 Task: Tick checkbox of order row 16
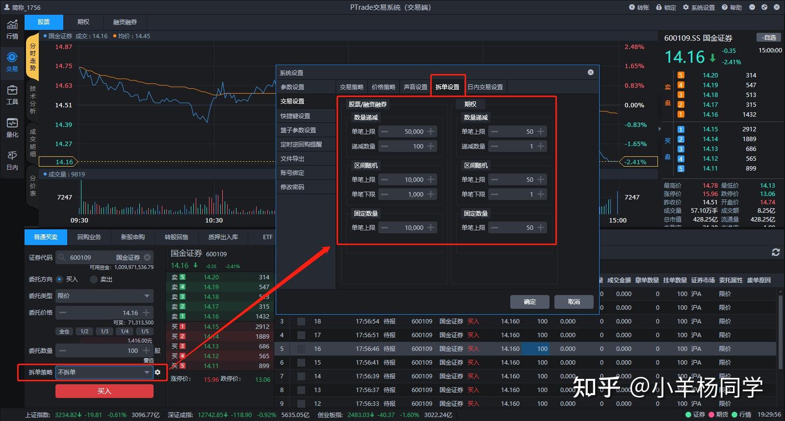click(x=301, y=348)
